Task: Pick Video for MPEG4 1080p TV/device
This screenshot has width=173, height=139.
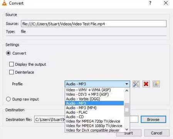Action: click(x=94, y=126)
